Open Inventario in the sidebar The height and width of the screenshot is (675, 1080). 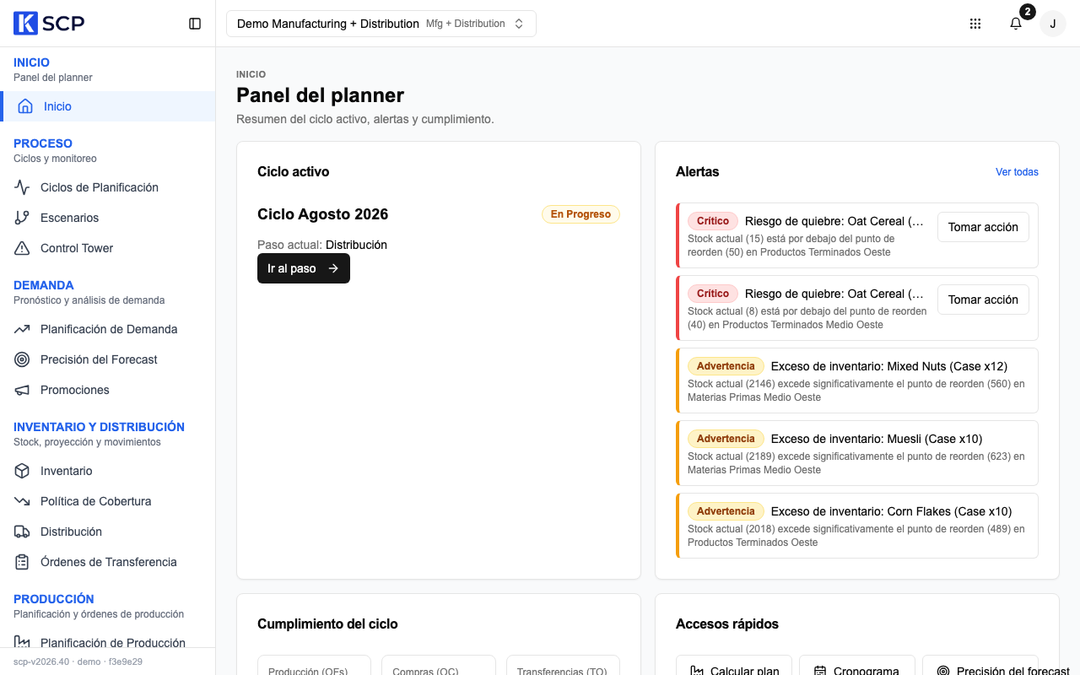tap(108, 471)
